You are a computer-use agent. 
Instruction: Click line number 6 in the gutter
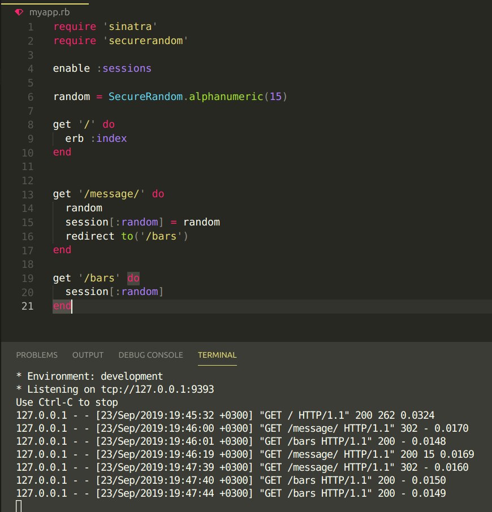pos(31,97)
